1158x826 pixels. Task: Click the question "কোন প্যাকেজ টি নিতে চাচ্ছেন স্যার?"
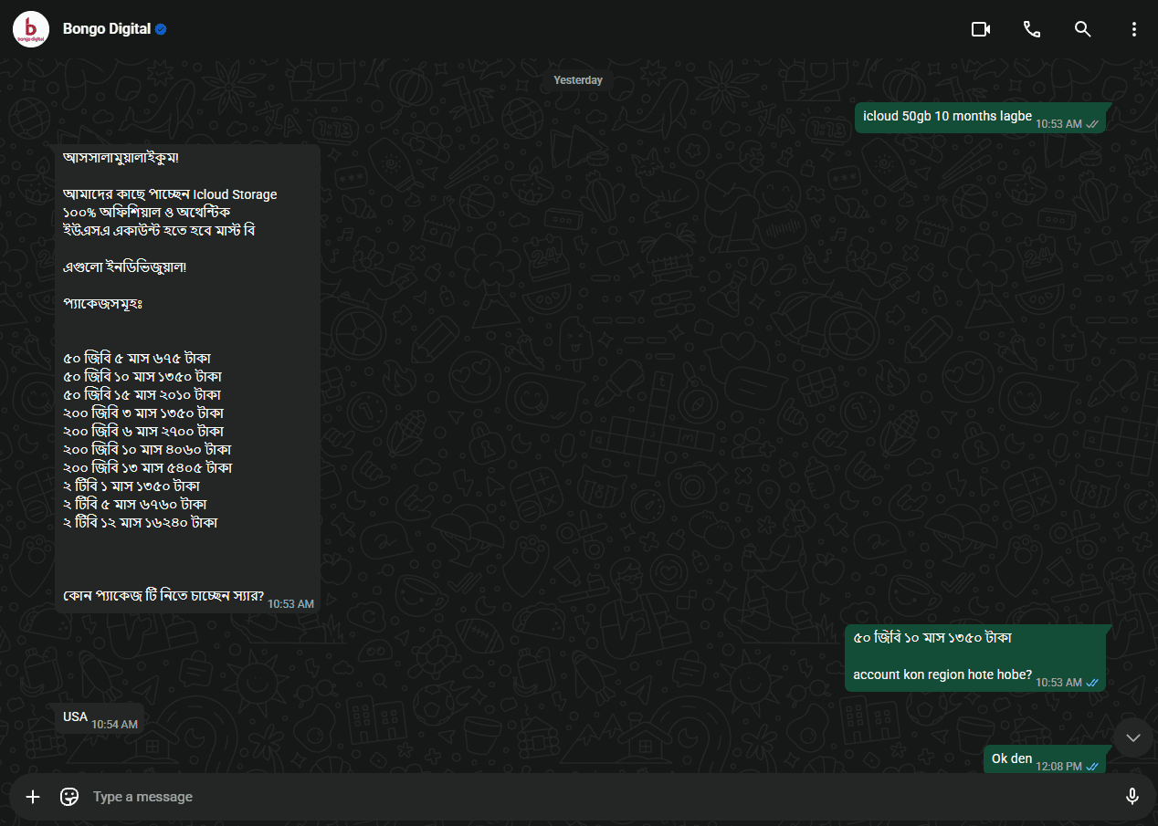point(163,597)
